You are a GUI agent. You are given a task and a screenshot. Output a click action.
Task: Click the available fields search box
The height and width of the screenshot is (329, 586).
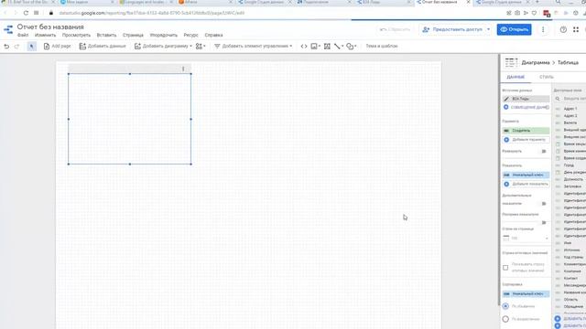(x=570, y=99)
